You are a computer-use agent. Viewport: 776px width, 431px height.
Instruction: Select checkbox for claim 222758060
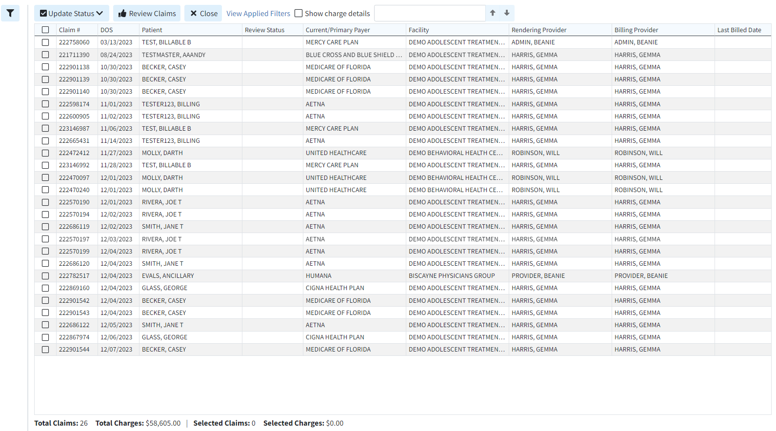pyautogui.click(x=45, y=42)
